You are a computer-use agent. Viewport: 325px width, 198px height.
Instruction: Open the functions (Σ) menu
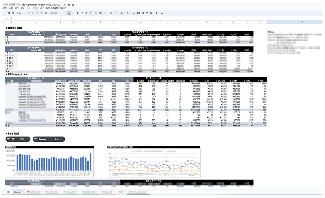(157, 13)
